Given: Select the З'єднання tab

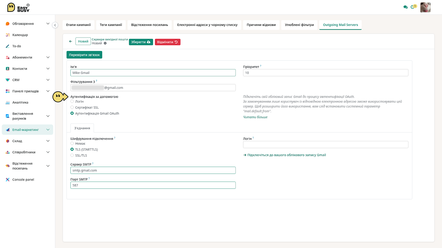Looking at the screenshot, I should (82, 128).
